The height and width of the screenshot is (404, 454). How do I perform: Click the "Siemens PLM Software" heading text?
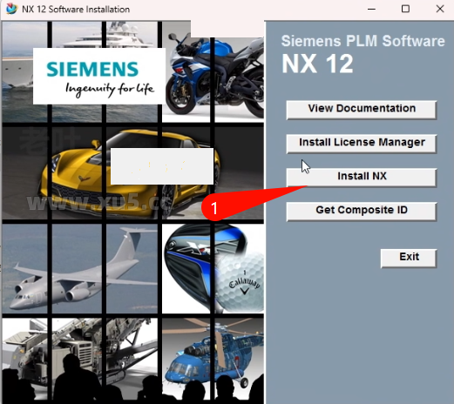point(363,41)
